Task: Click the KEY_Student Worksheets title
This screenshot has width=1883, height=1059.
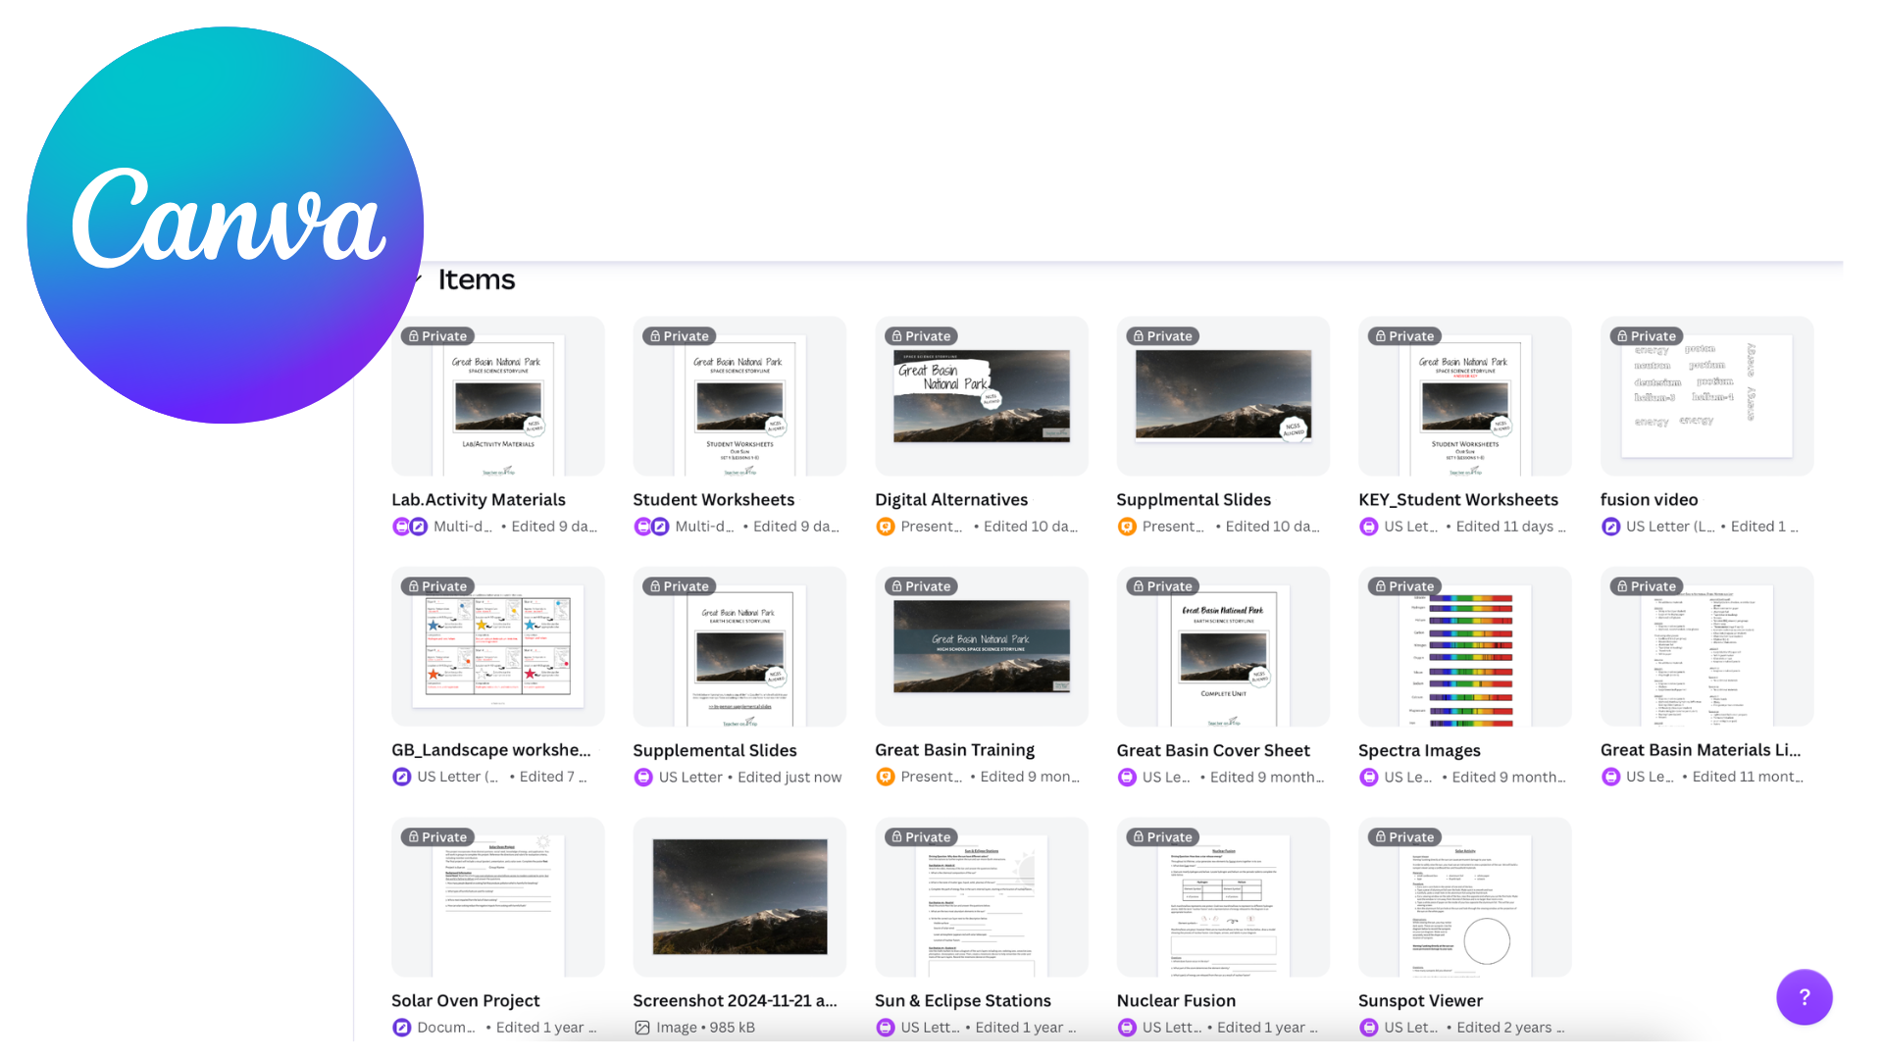Action: coord(1458,500)
